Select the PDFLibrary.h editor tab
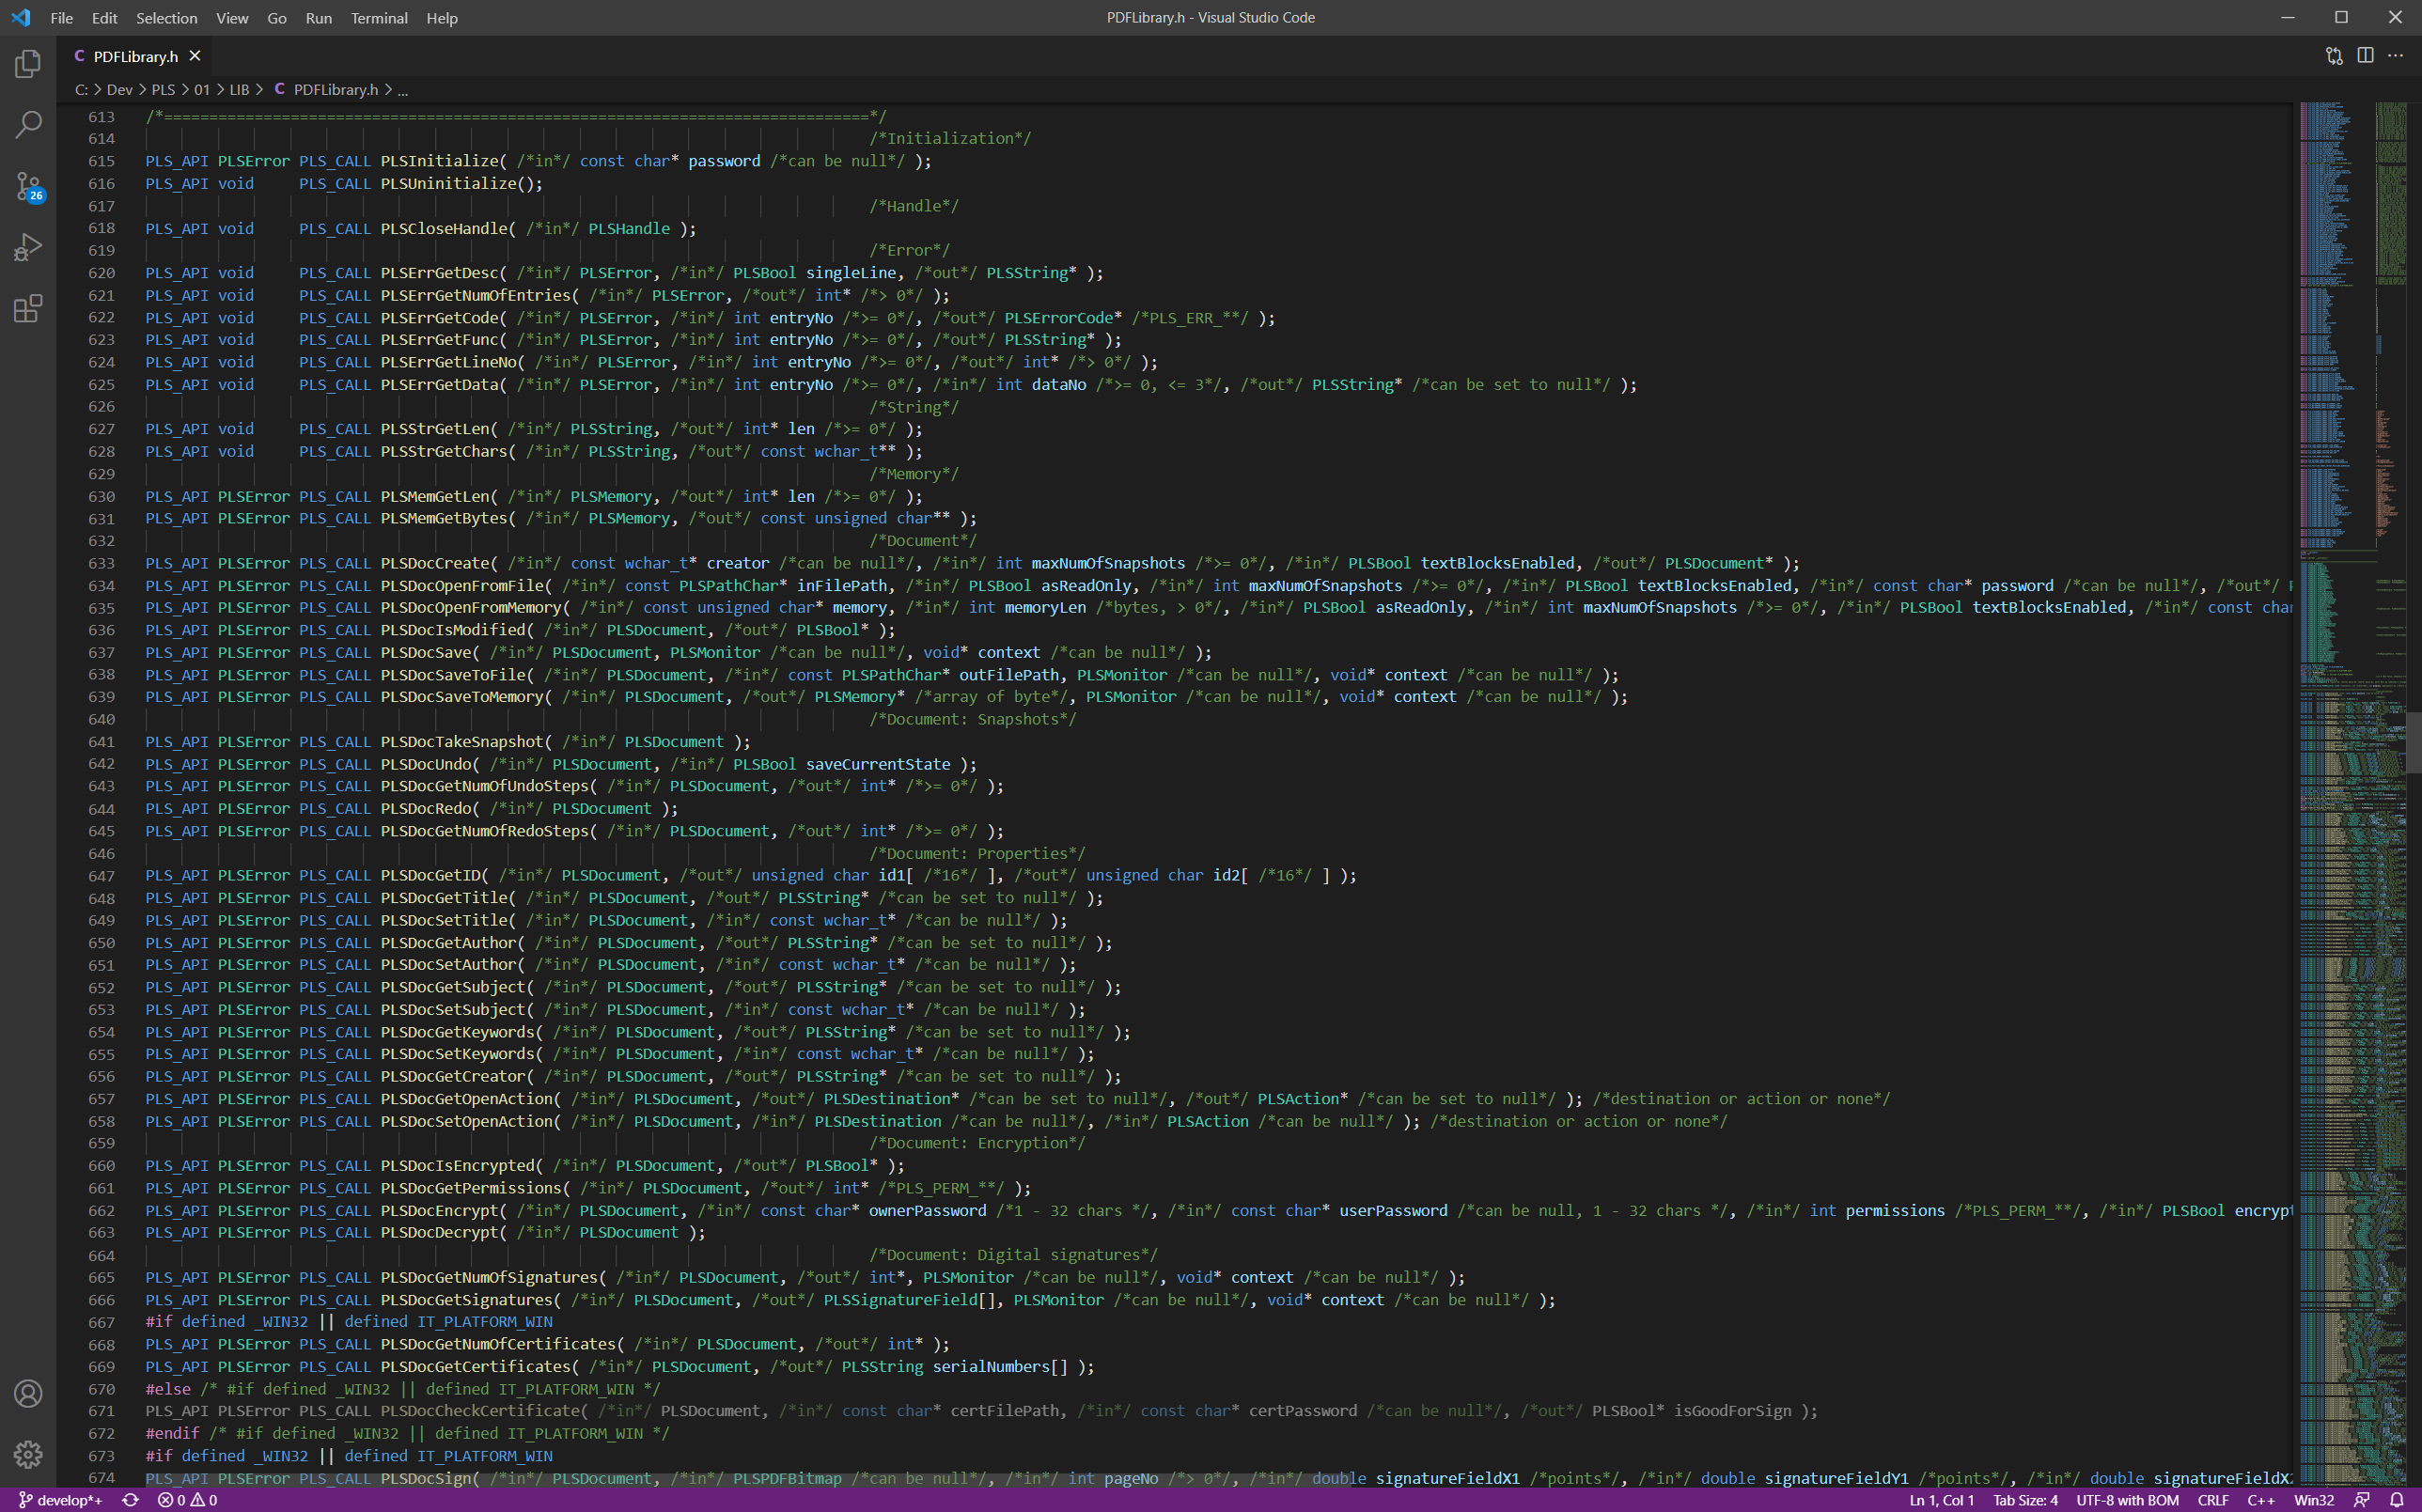 click(135, 56)
